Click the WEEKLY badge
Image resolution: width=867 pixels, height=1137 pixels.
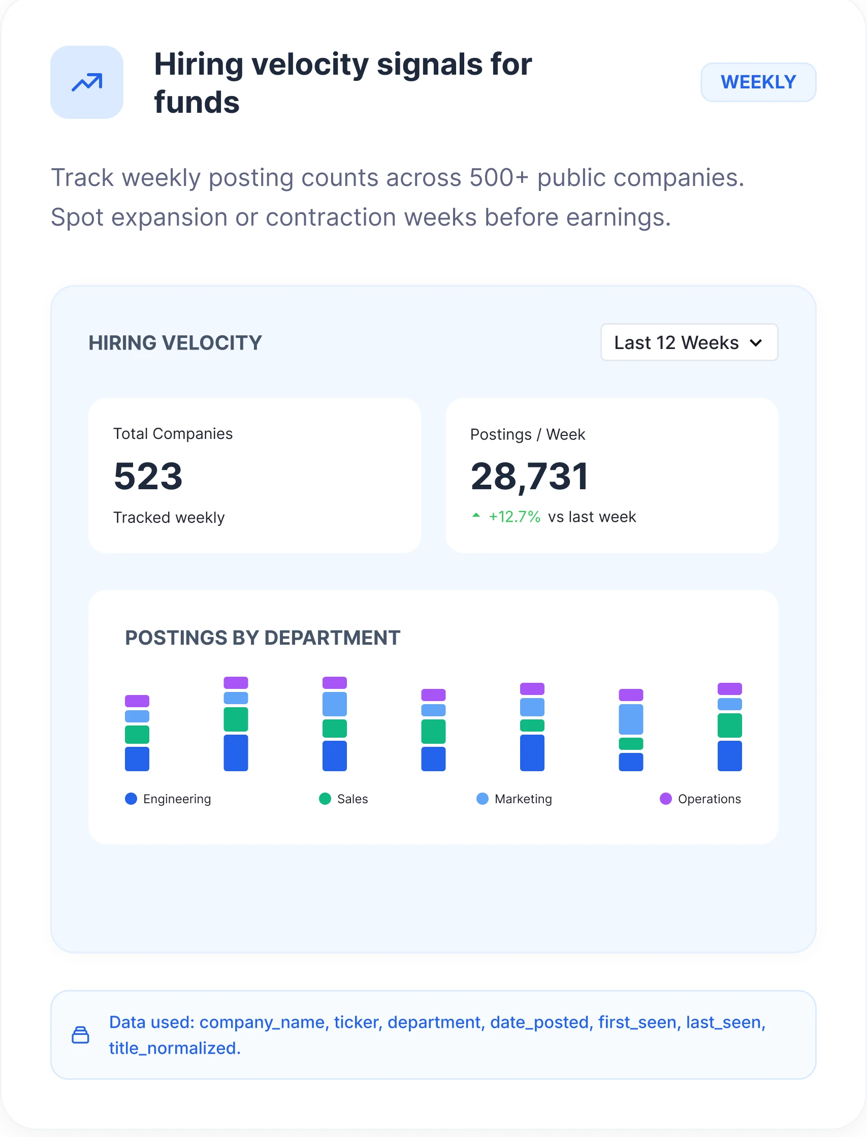point(758,83)
